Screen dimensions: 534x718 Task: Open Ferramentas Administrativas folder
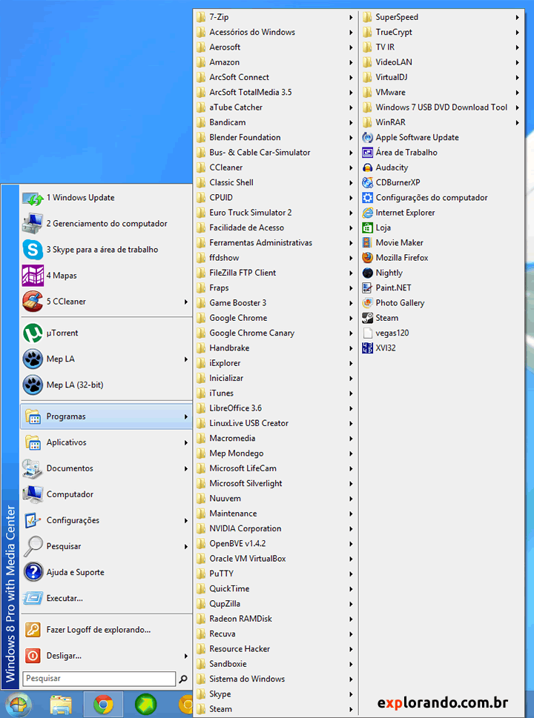[x=276, y=243]
